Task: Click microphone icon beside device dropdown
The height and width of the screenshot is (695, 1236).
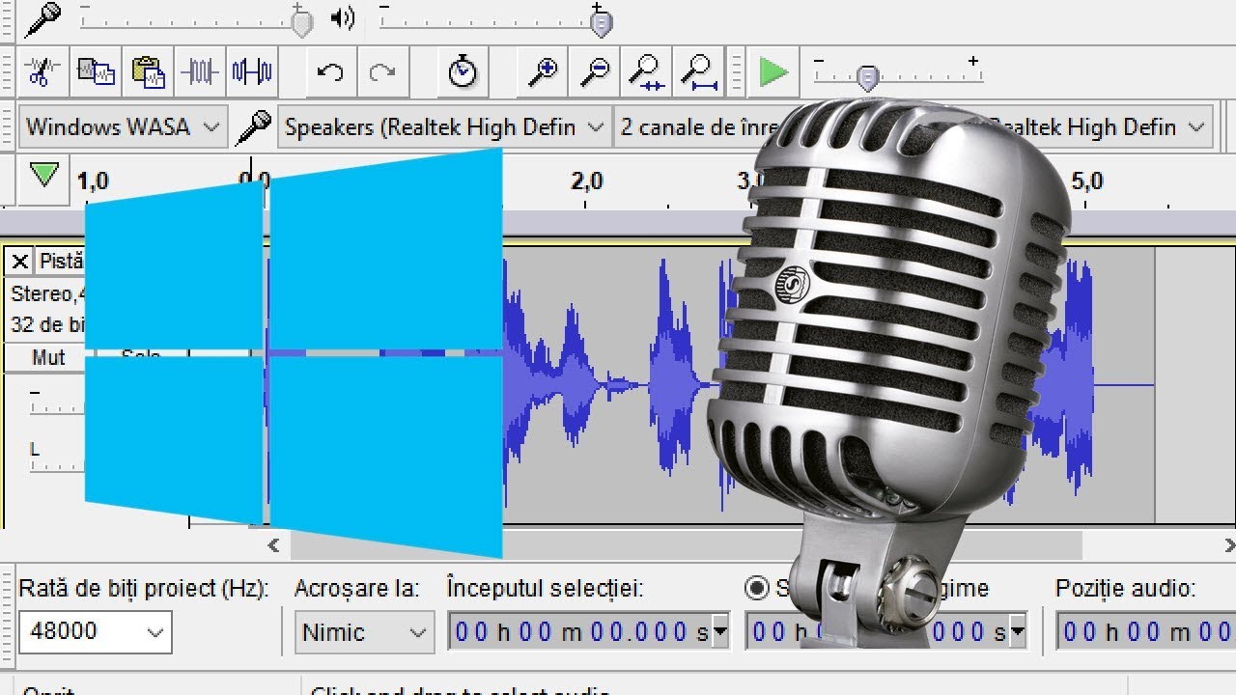Action: (255, 126)
